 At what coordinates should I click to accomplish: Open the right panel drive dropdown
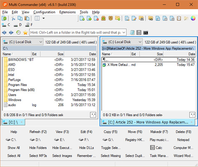coord(122,42)
